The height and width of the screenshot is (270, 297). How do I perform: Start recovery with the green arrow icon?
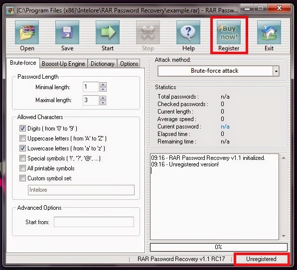pyautogui.click(x=108, y=32)
